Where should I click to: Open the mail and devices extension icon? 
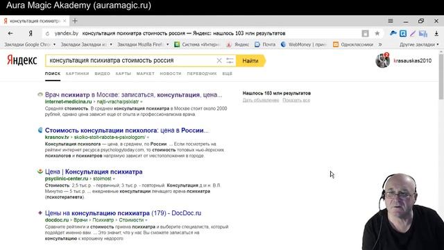[x=423, y=34]
